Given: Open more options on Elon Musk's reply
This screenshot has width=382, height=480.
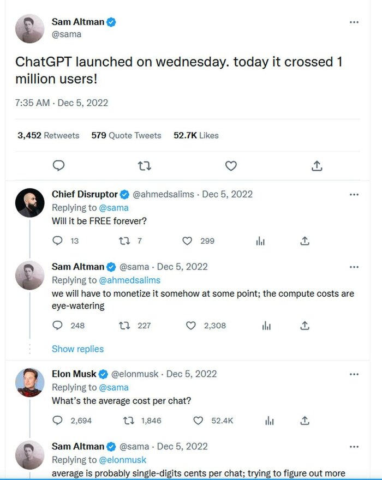Looking at the screenshot, I should coord(354,374).
